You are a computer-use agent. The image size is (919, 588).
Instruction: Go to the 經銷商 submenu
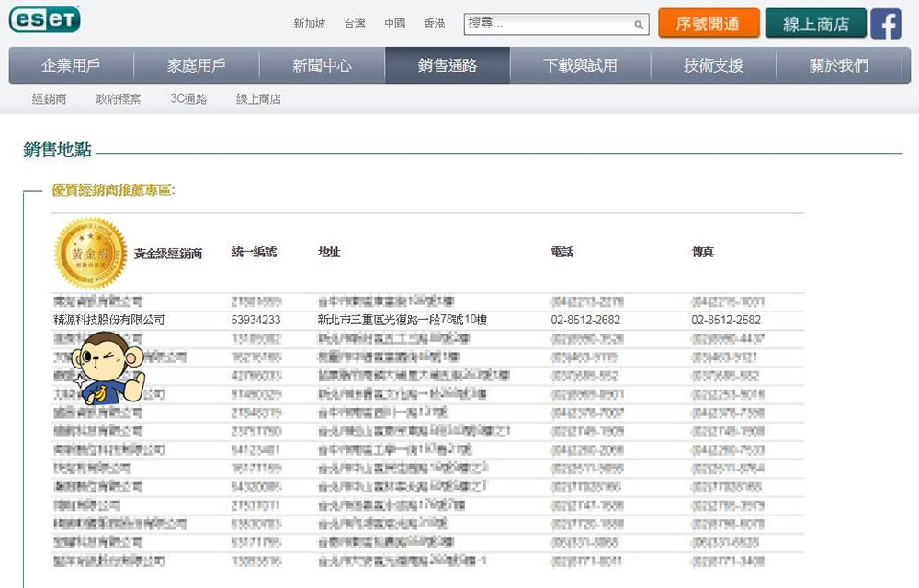click(50, 99)
